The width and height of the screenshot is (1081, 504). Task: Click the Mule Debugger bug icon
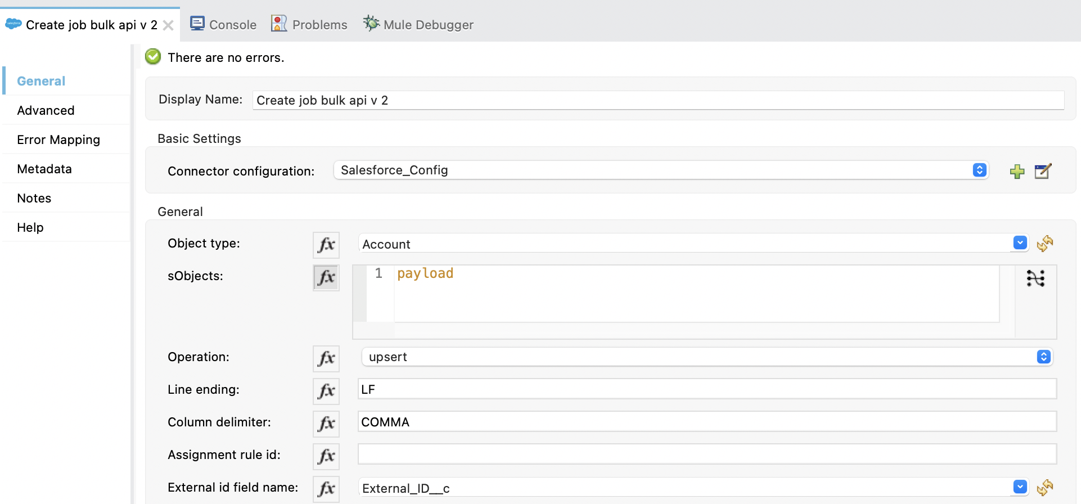pyautogui.click(x=371, y=23)
